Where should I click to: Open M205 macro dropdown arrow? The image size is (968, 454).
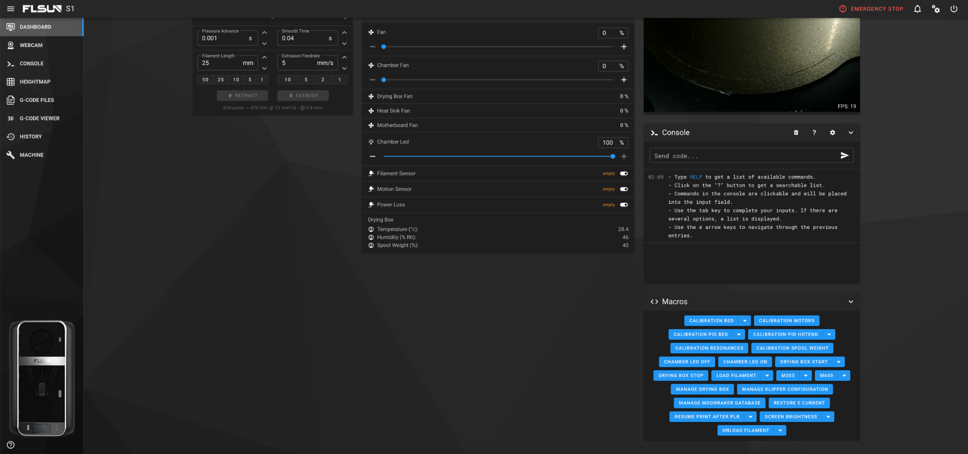click(x=806, y=375)
